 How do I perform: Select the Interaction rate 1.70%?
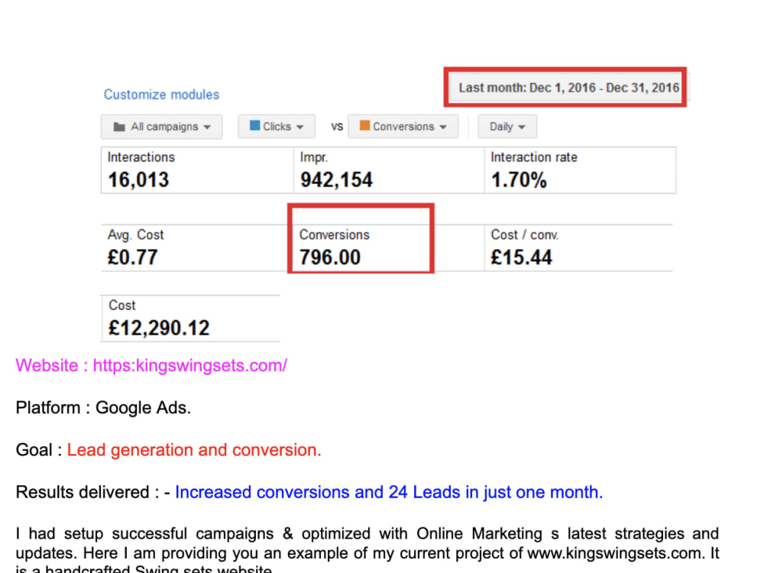coord(519,180)
